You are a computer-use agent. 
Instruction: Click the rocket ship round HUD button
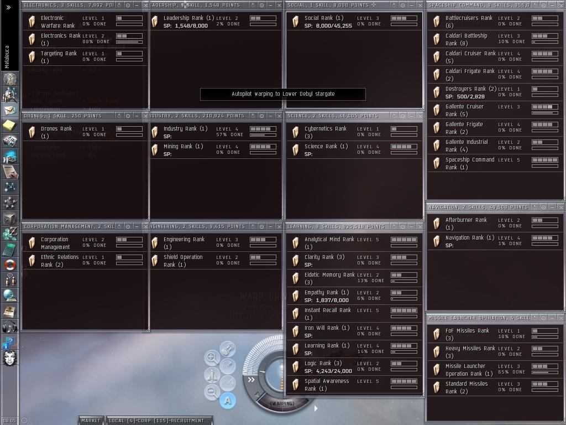(212, 375)
